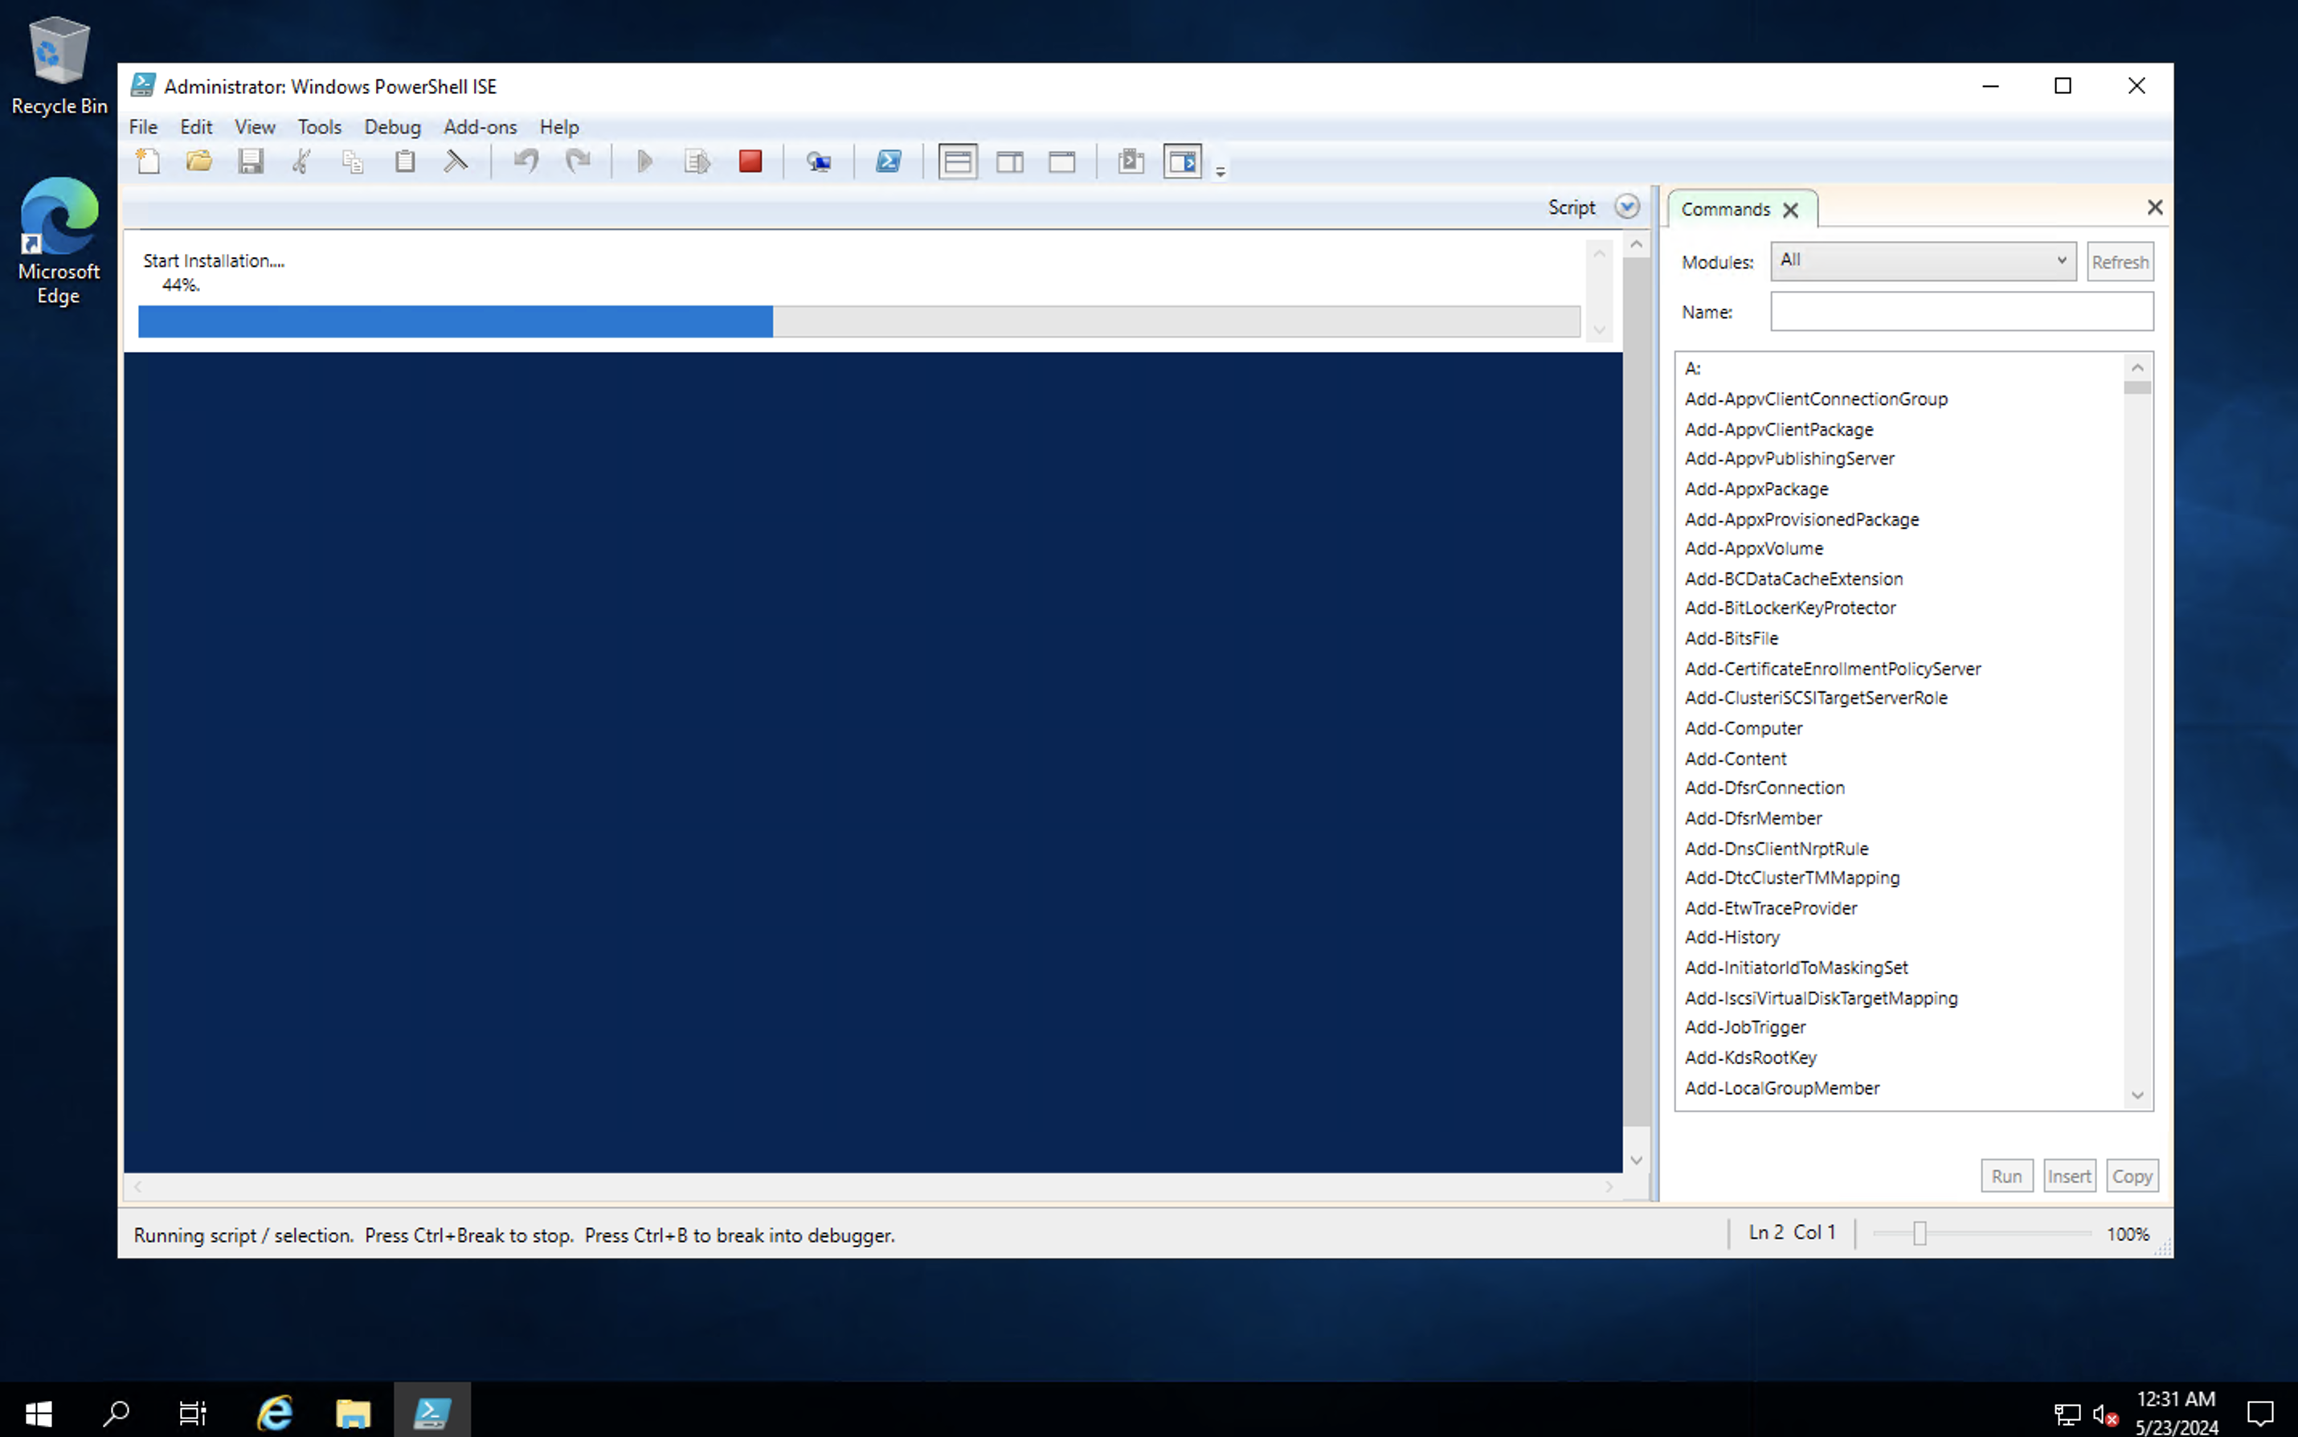Open toolbar overflow options arrow
The width and height of the screenshot is (2298, 1437).
(1221, 172)
